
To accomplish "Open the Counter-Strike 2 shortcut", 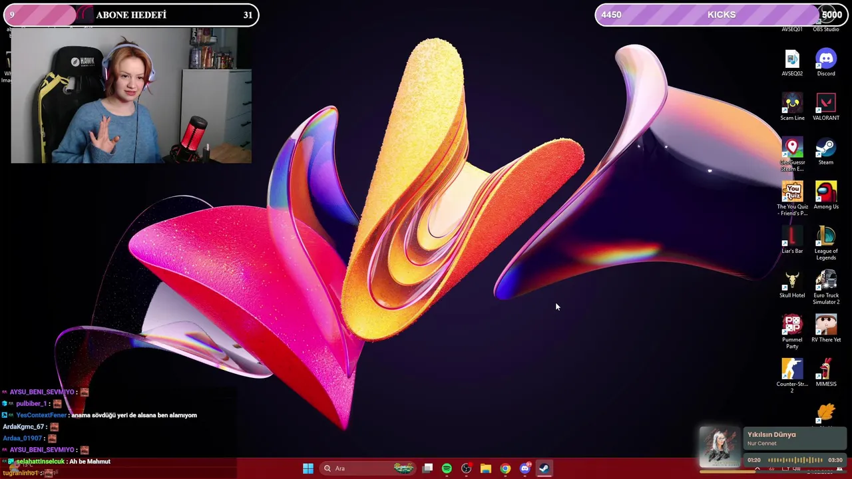I will point(792,376).
